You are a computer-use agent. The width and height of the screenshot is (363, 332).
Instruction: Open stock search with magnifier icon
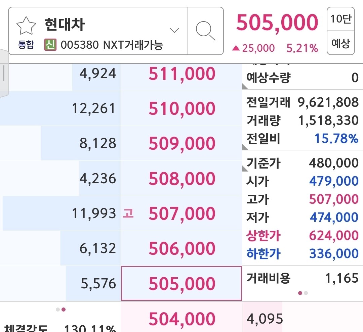205,31
